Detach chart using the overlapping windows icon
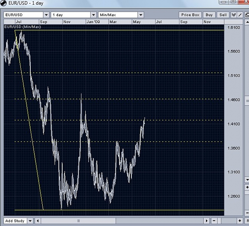 coord(247,15)
